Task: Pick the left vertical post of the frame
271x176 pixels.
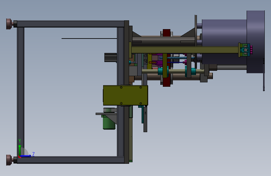Action: 20,92
